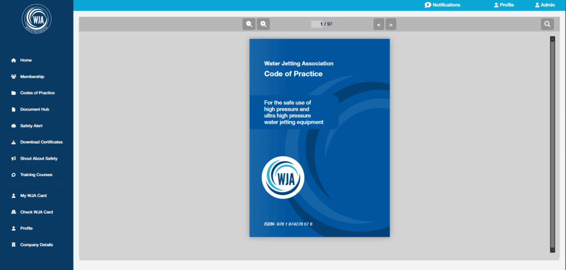
Task: Click the WJA logo in sidebar
Action: [36, 20]
